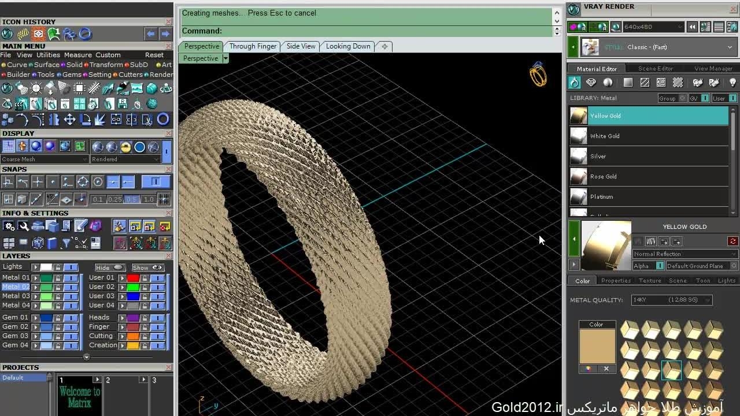
Task: Click the gem materials icon in Material Editor
Action: 591,83
